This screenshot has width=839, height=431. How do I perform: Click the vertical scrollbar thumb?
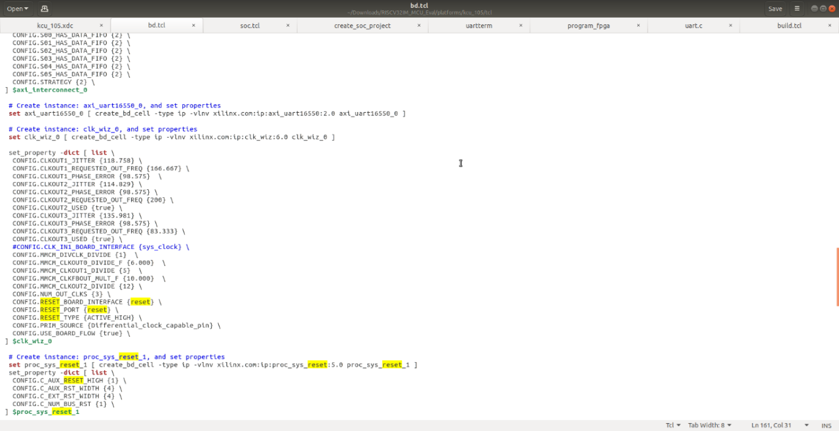coord(837,276)
